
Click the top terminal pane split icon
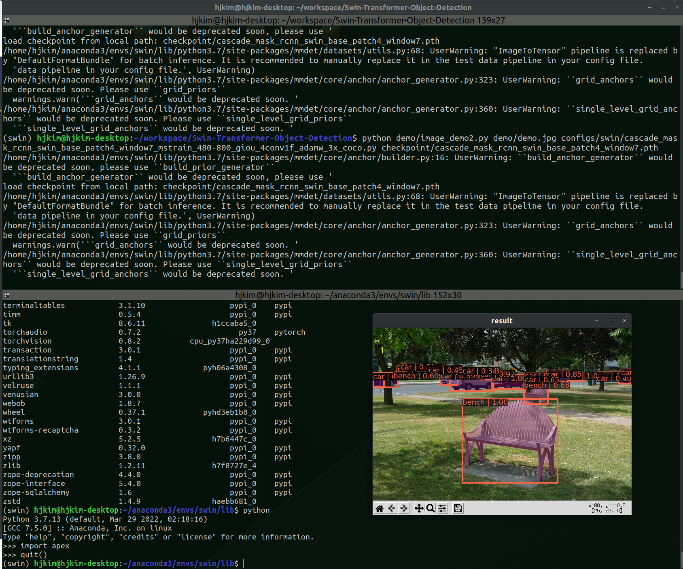pos(6,20)
